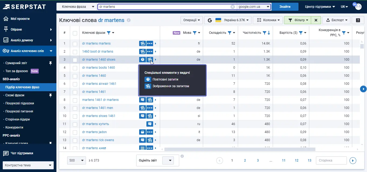Viewport: 367px width, 172px height.
Task: Go to page 2 of results
Action: [x=245, y=160]
